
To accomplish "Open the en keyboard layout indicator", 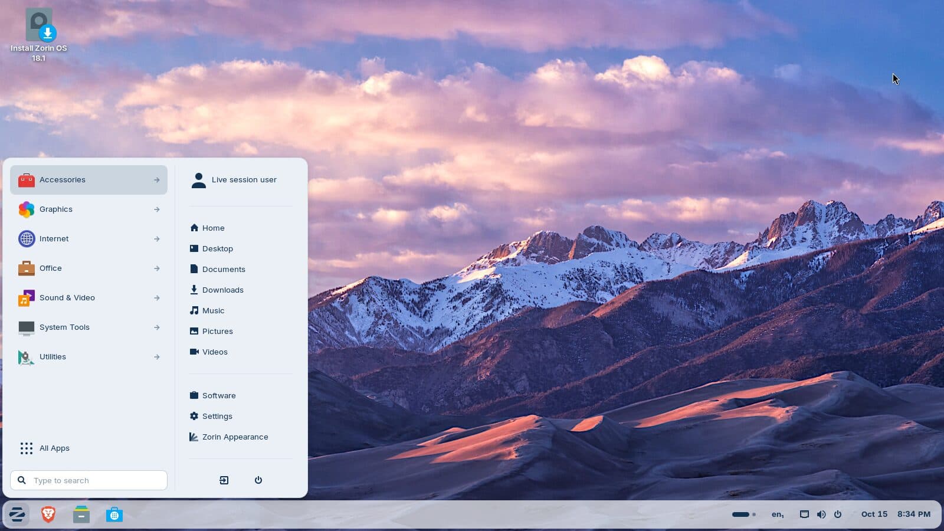I will pos(778,514).
